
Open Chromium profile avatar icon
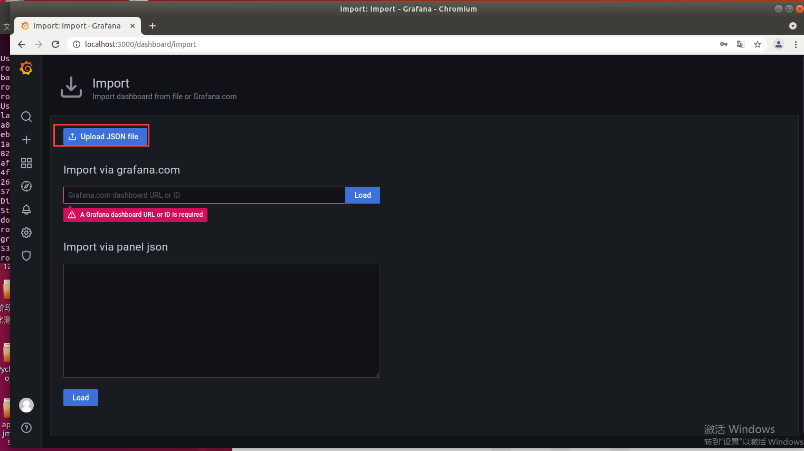click(779, 44)
